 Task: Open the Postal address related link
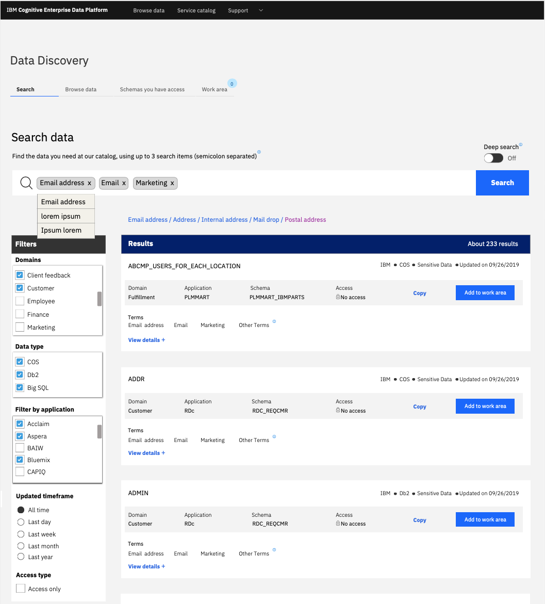click(x=305, y=220)
